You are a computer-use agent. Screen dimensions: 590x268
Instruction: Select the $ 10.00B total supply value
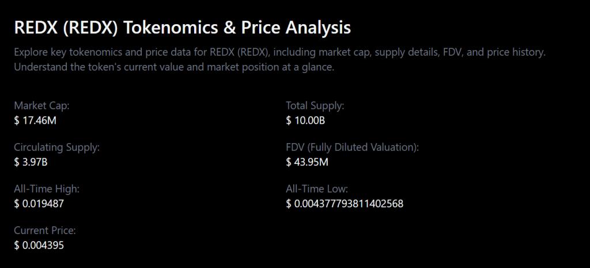coord(305,120)
